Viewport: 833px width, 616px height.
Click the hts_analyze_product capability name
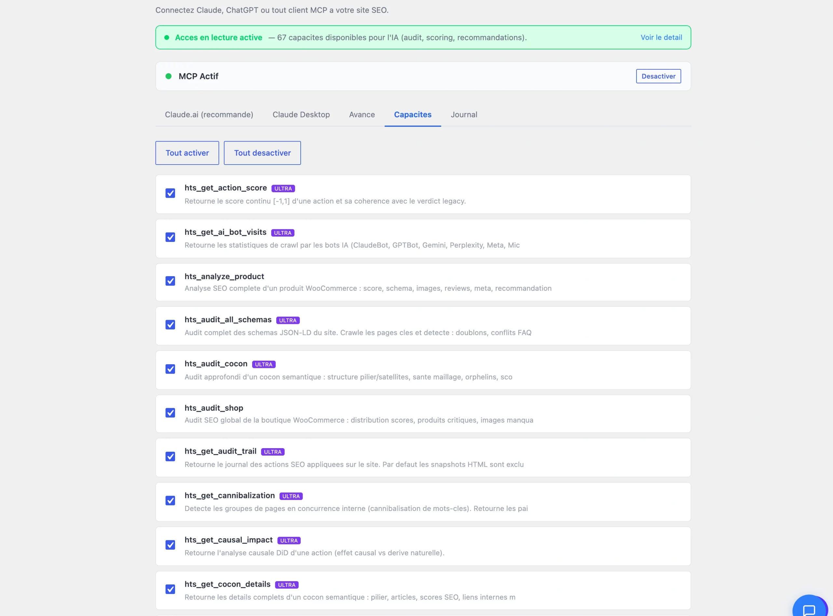(224, 276)
